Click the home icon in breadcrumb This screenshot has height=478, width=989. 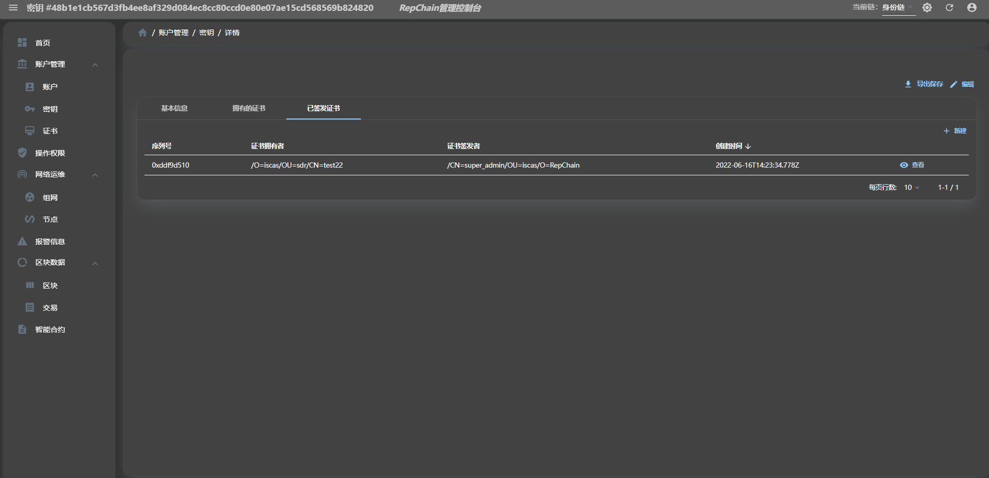143,33
